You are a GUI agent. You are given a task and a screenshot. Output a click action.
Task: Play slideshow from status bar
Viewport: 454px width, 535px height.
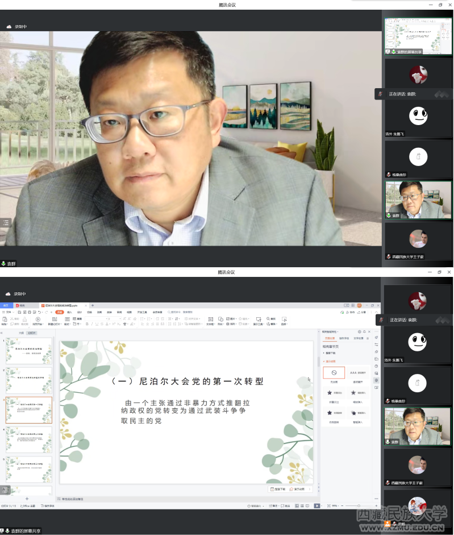pyautogui.click(x=317, y=505)
